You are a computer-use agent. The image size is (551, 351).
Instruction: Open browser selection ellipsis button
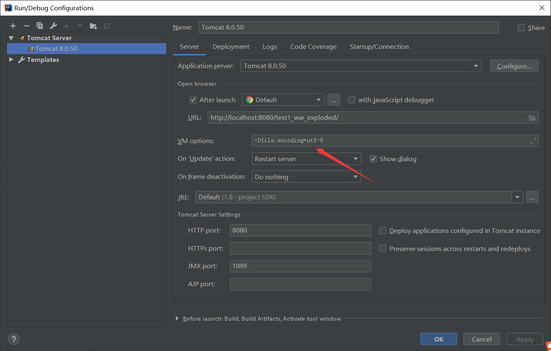click(334, 100)
